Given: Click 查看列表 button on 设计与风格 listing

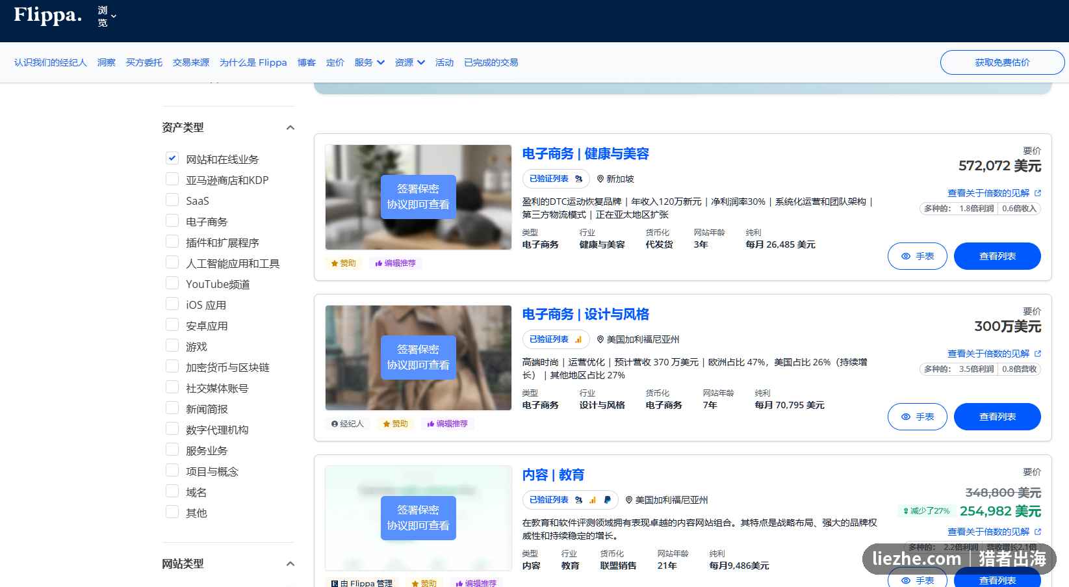Looking at the screenshot, I should pyautogui.click(x=997, y=417).
